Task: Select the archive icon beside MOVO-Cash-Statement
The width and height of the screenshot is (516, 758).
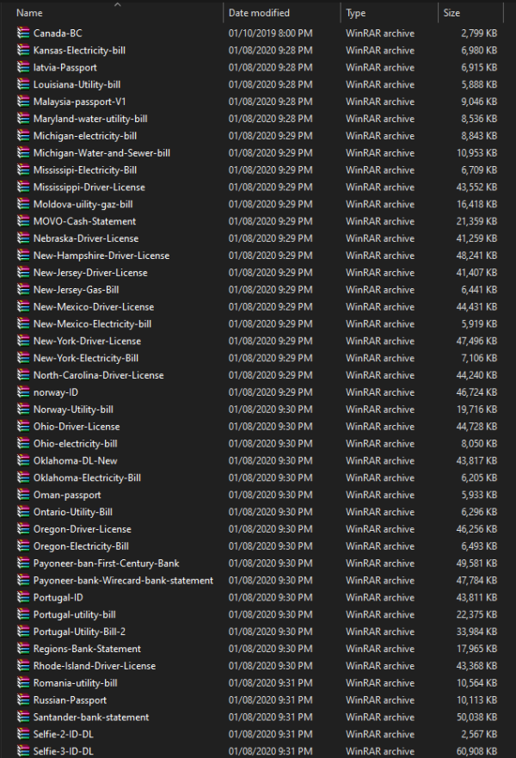Action: pyautogui.click(x=23, y=221)
